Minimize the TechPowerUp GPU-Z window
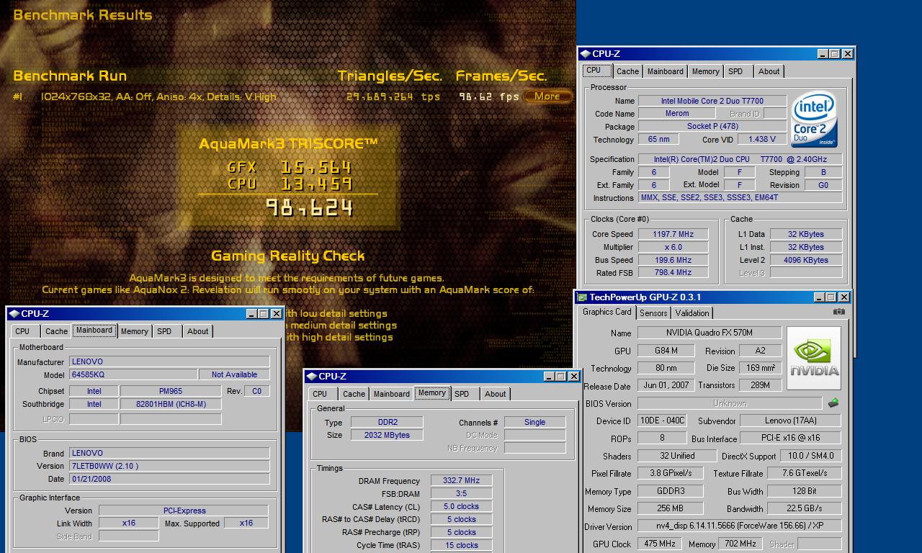Image resolution: width=922 pixels, height=553 pixels. [x=820, y=297]
